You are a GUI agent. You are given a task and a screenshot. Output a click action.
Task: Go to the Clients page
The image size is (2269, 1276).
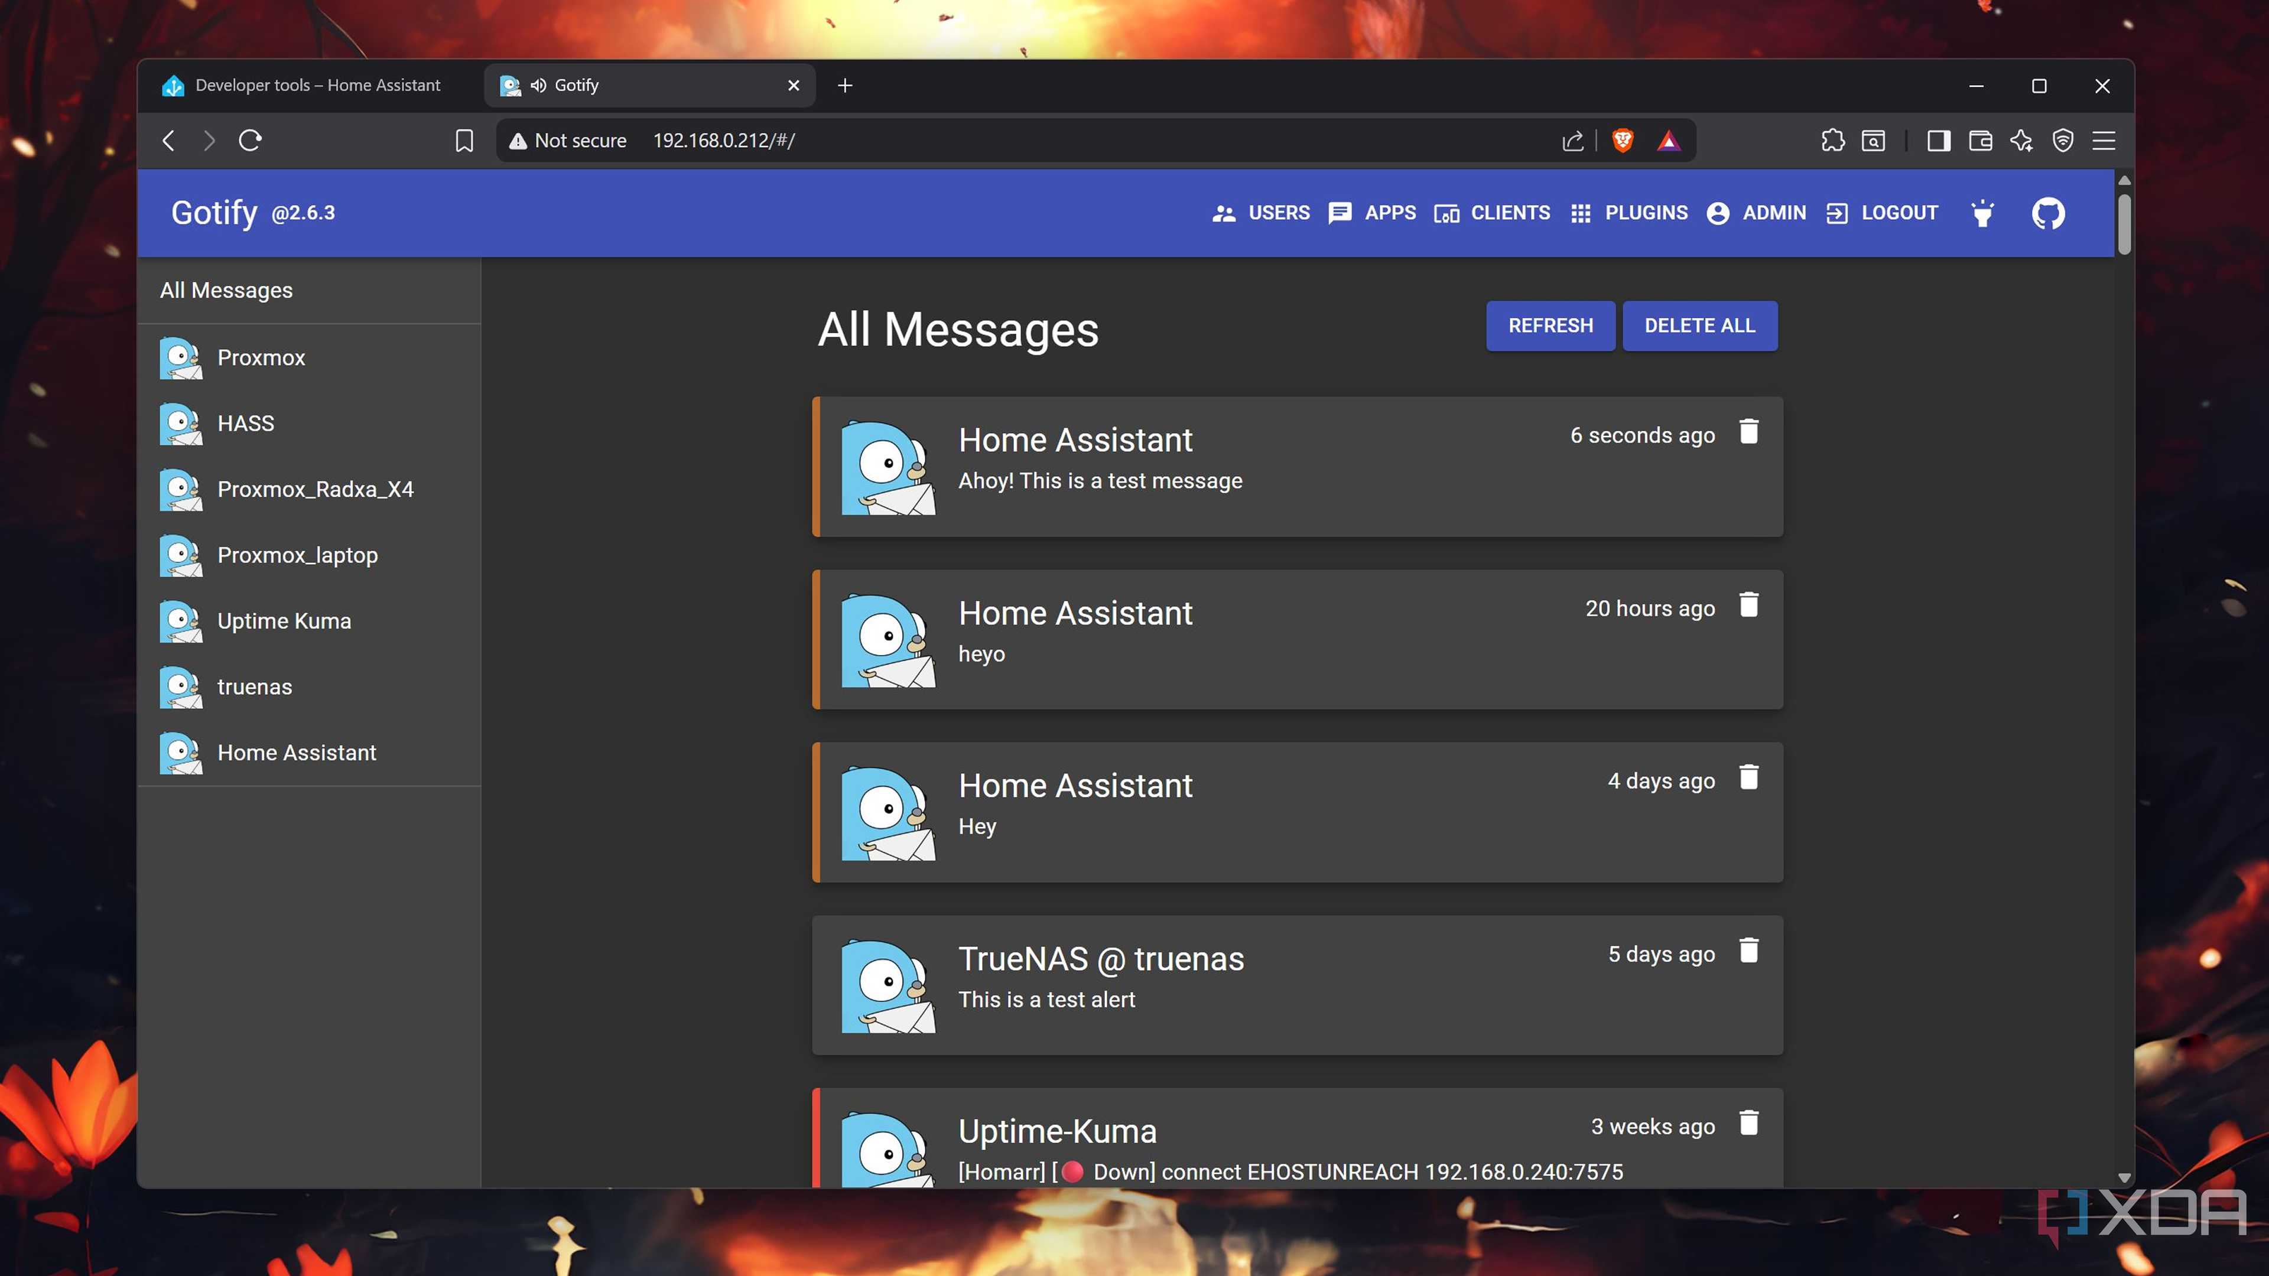pyautogui.click(x=1492, y=213)
